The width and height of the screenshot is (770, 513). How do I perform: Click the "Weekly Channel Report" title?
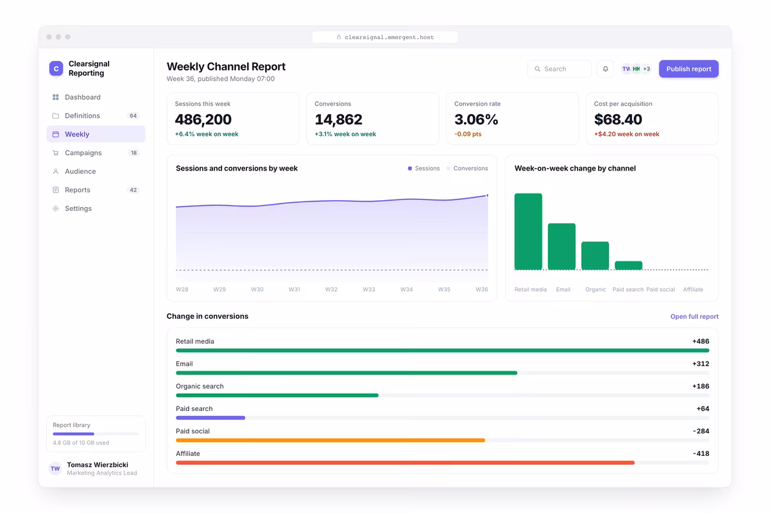click(226, 67)
